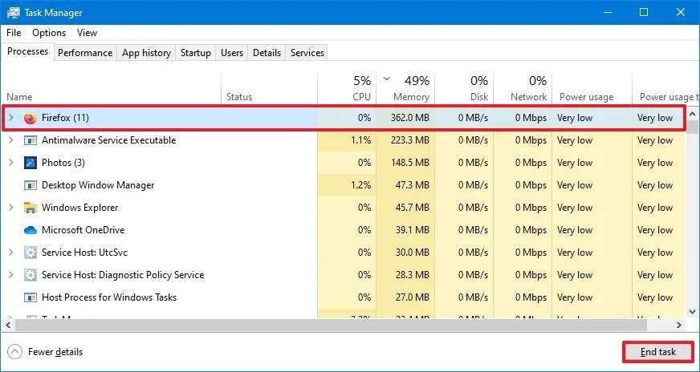This screenshot has height=372, width=700.
Task: Switch to the Details tab
Action: click(x=267, y=53)
